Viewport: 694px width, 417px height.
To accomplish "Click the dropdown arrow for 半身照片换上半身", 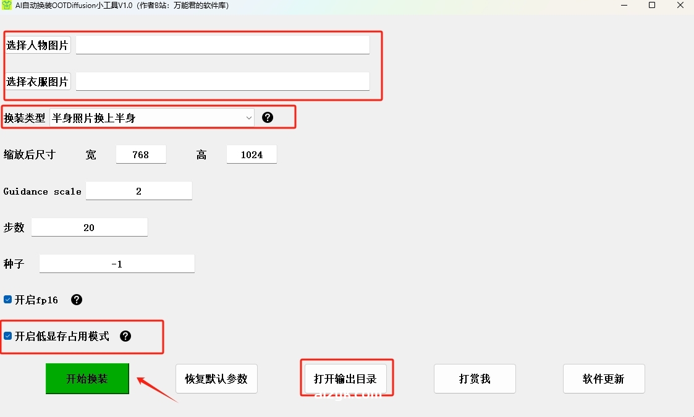I will tap(248, 117).
